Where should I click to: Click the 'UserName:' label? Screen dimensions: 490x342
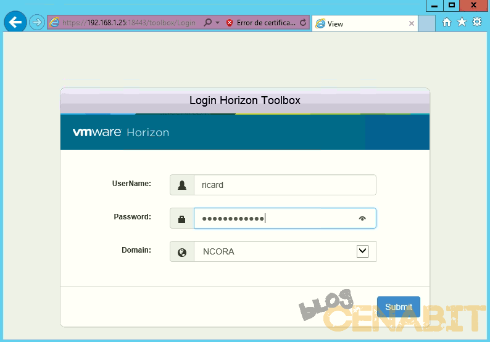click(131, 184)
